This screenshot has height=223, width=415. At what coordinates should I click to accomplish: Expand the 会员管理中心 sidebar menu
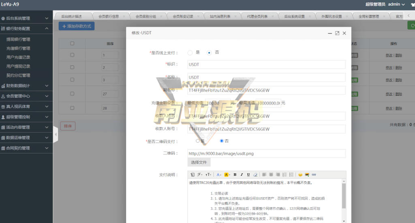click(26, 96)
